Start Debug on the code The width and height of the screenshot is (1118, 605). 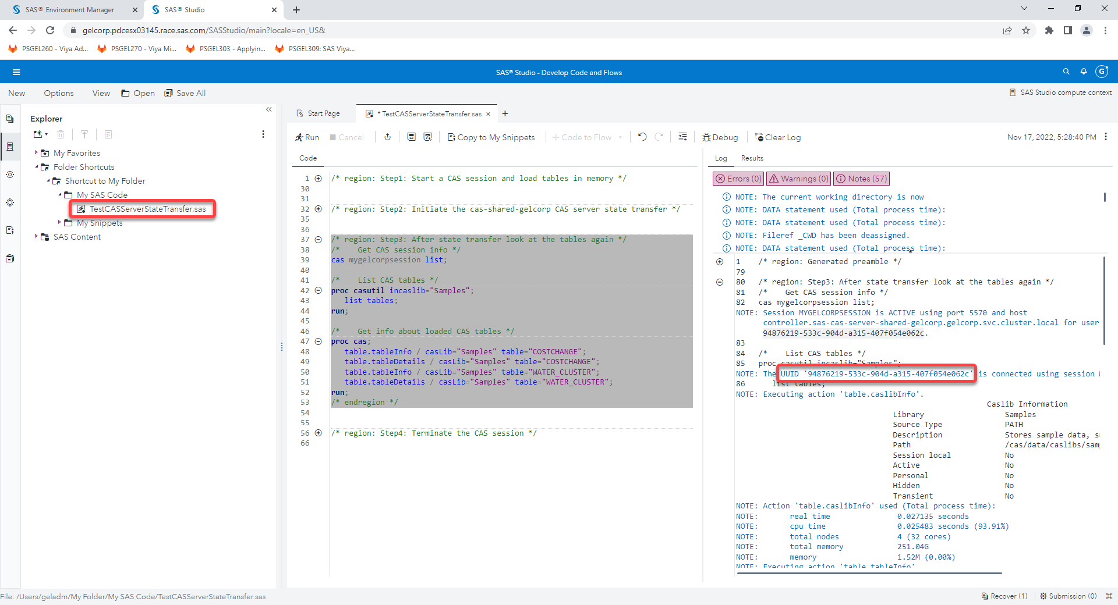[x=720, y=137]
